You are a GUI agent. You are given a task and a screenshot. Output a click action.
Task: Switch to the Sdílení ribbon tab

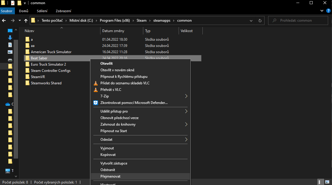(x=42, y=11)
